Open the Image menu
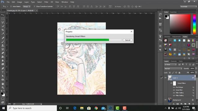 tap(19, 2)
